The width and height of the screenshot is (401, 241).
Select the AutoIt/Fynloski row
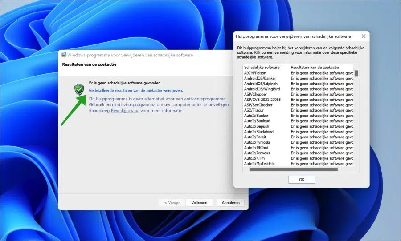coord(298,142)
